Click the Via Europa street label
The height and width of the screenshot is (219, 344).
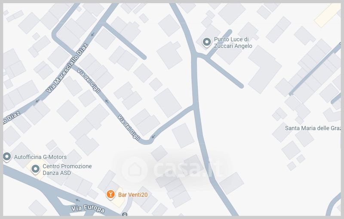pos(88,209)
